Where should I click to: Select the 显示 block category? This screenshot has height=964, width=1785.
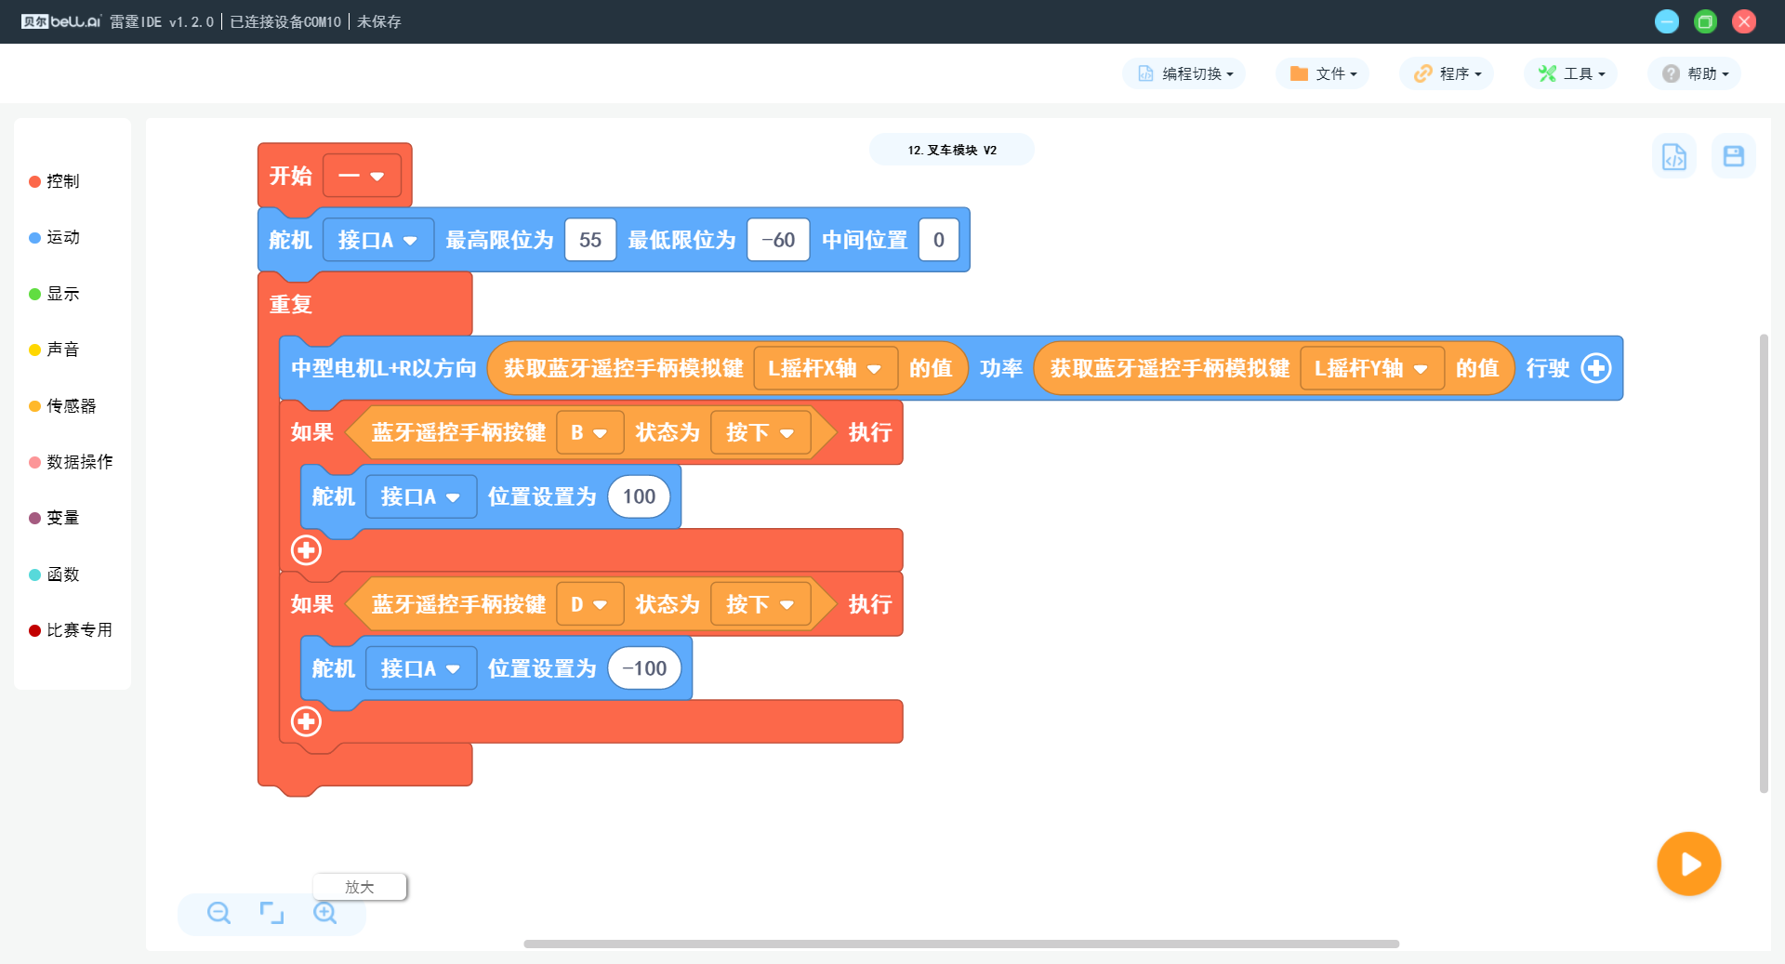click(x=55, y=294)
